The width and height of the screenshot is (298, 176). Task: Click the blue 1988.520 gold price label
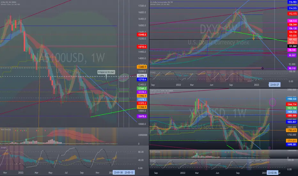(292, 99)
